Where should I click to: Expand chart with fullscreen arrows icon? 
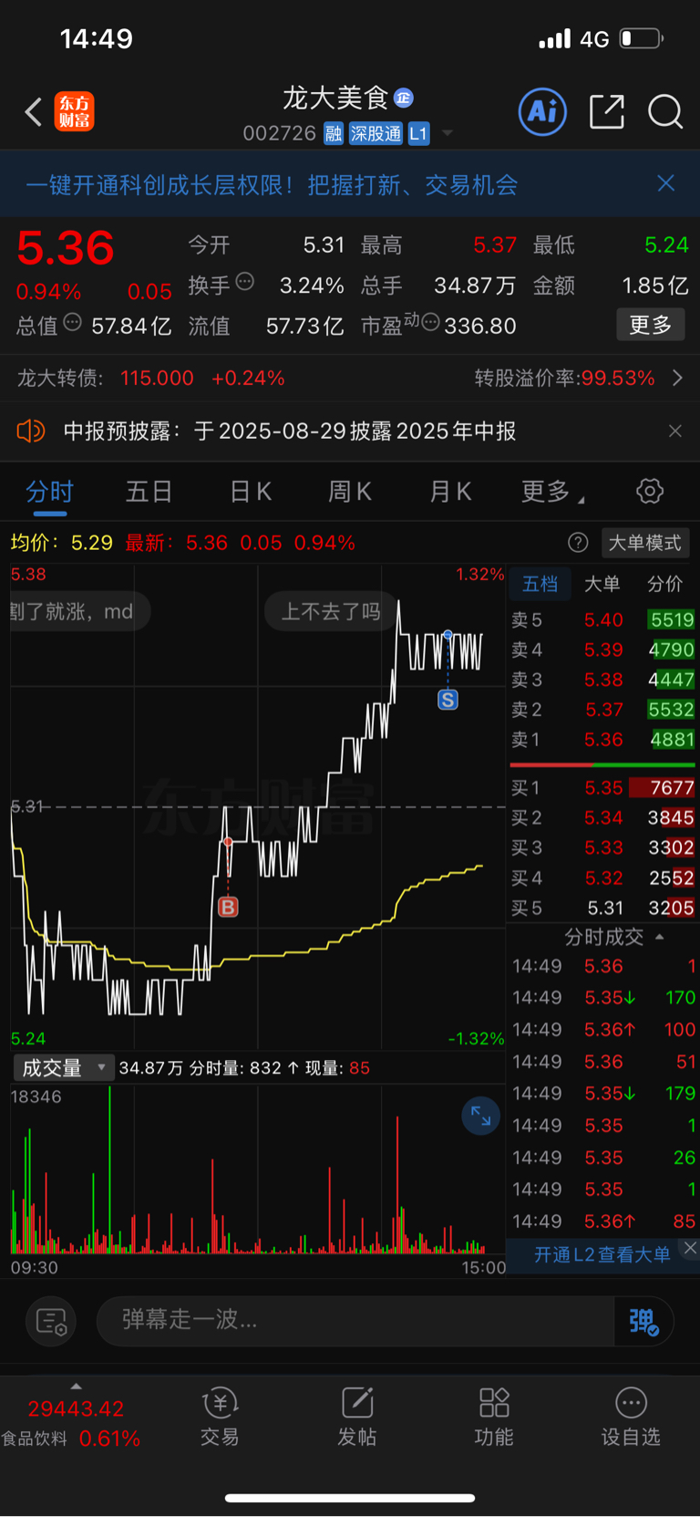480,1116
